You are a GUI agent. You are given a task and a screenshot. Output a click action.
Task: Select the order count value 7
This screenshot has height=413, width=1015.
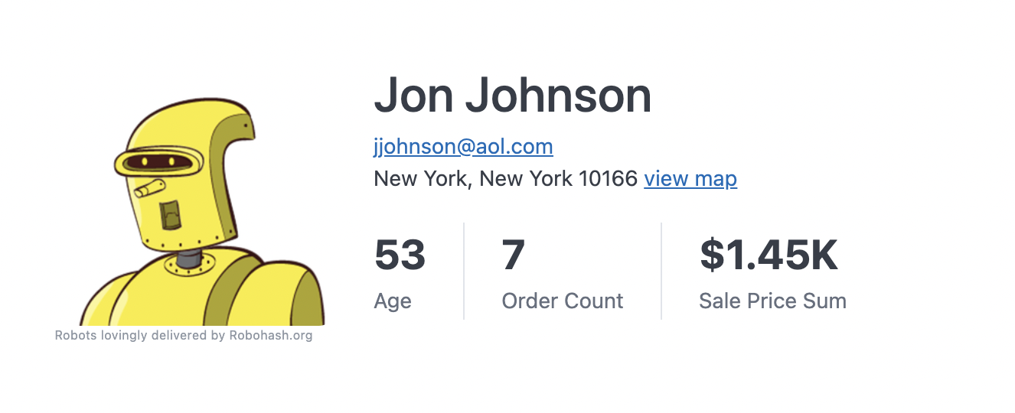[x=513, y=255]
